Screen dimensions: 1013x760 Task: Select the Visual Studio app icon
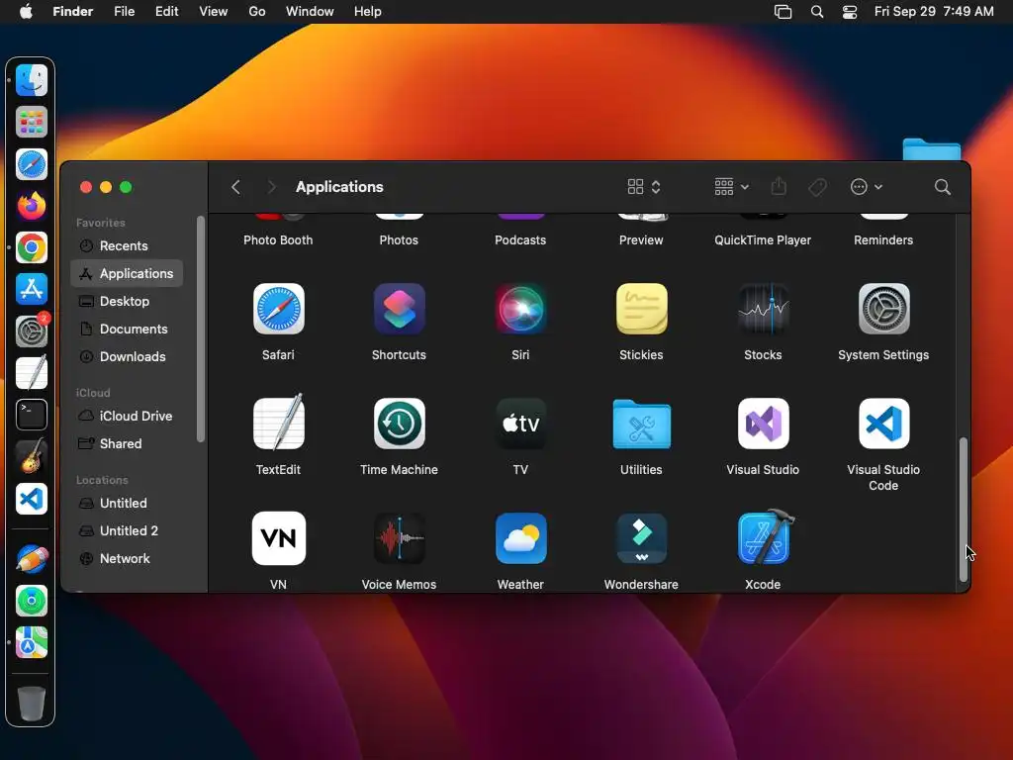click(x=763, y=424)
